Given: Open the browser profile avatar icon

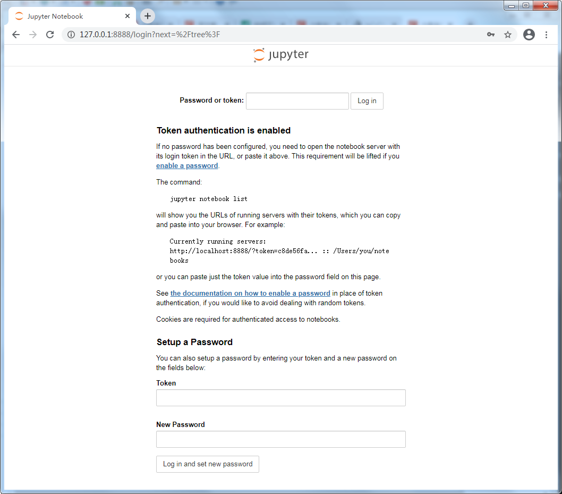Looking at the screenshot, I should (529, 34).
